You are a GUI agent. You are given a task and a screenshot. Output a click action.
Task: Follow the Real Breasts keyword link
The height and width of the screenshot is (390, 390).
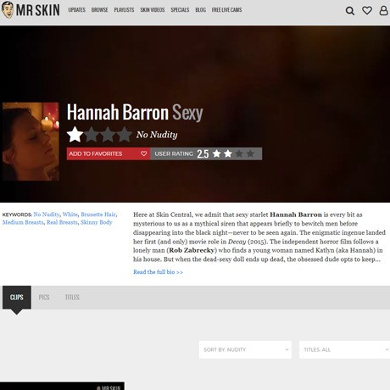tap(62, 222)
